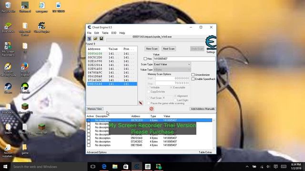Click the Address column header in results
This screenshot has height=171, width=305.
point(94,49)
